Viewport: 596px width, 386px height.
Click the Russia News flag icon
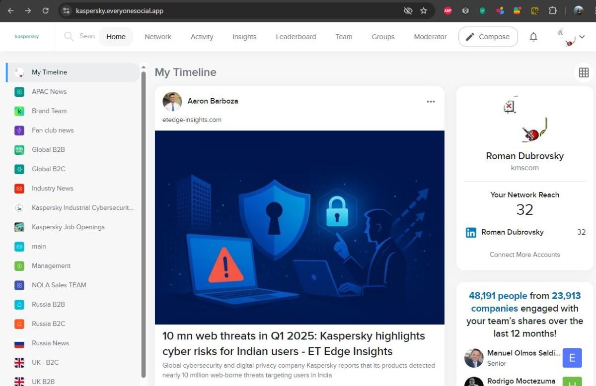pos(19,343)
